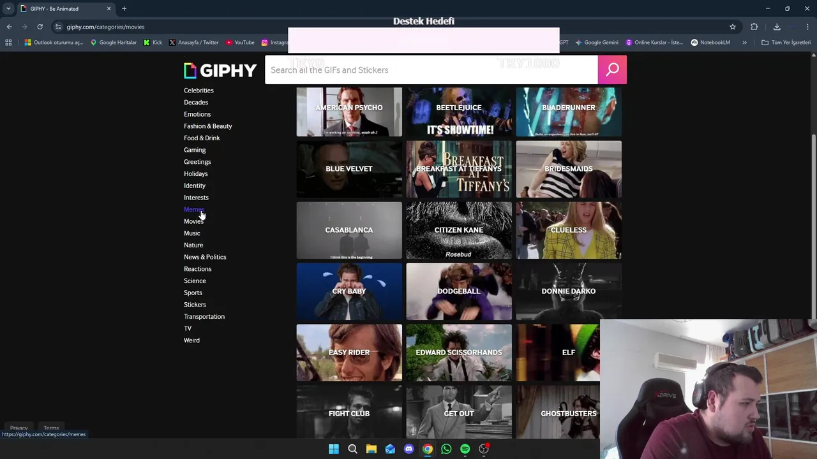This screenshot has width=817, height=459.
Task: Click the pink search magnifier button
Action: point(612,69)
